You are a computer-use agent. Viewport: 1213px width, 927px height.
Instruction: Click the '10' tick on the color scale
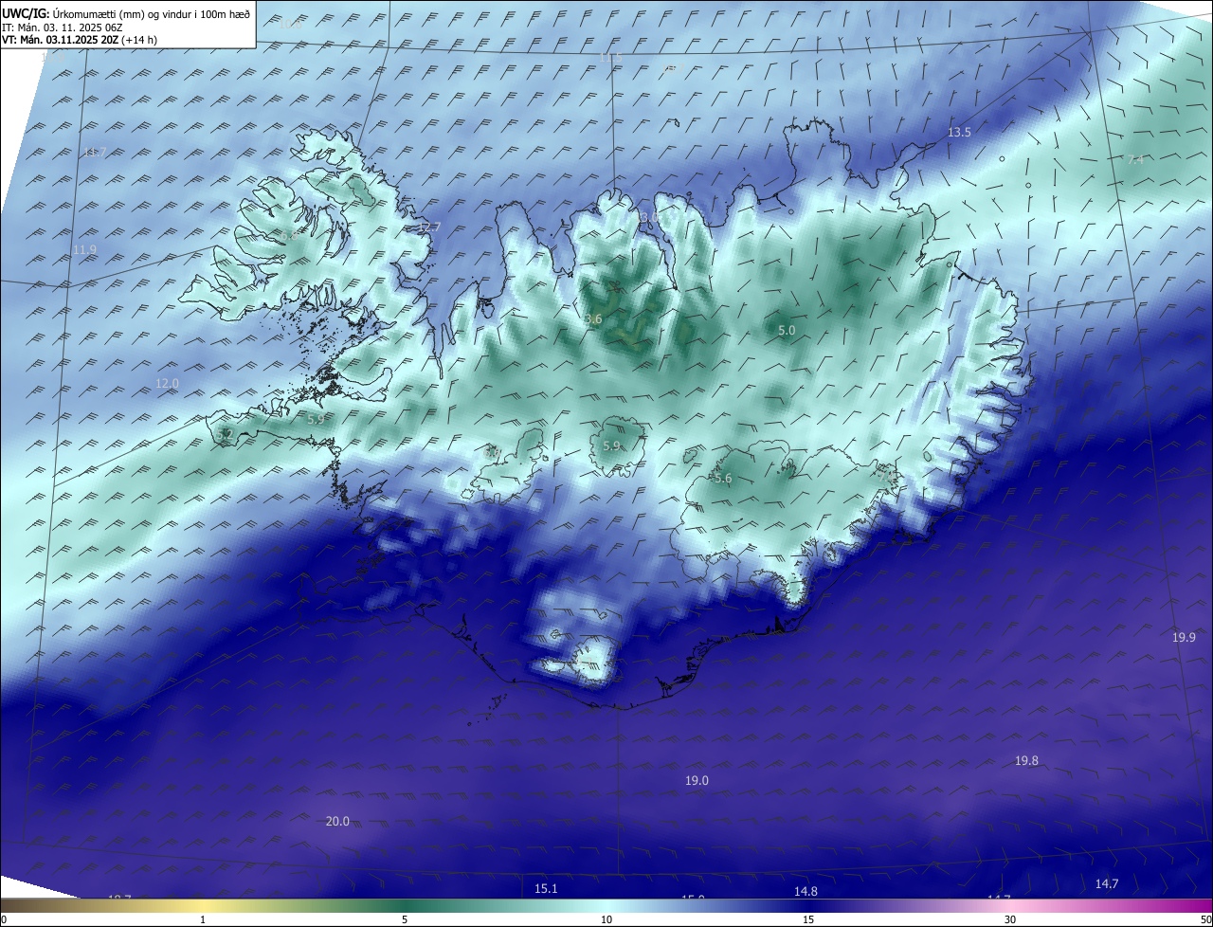coord(606,920)
